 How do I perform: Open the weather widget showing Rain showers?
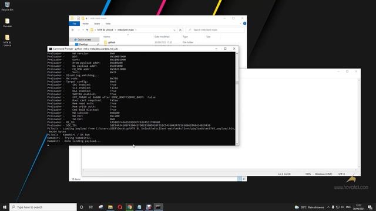310,207
